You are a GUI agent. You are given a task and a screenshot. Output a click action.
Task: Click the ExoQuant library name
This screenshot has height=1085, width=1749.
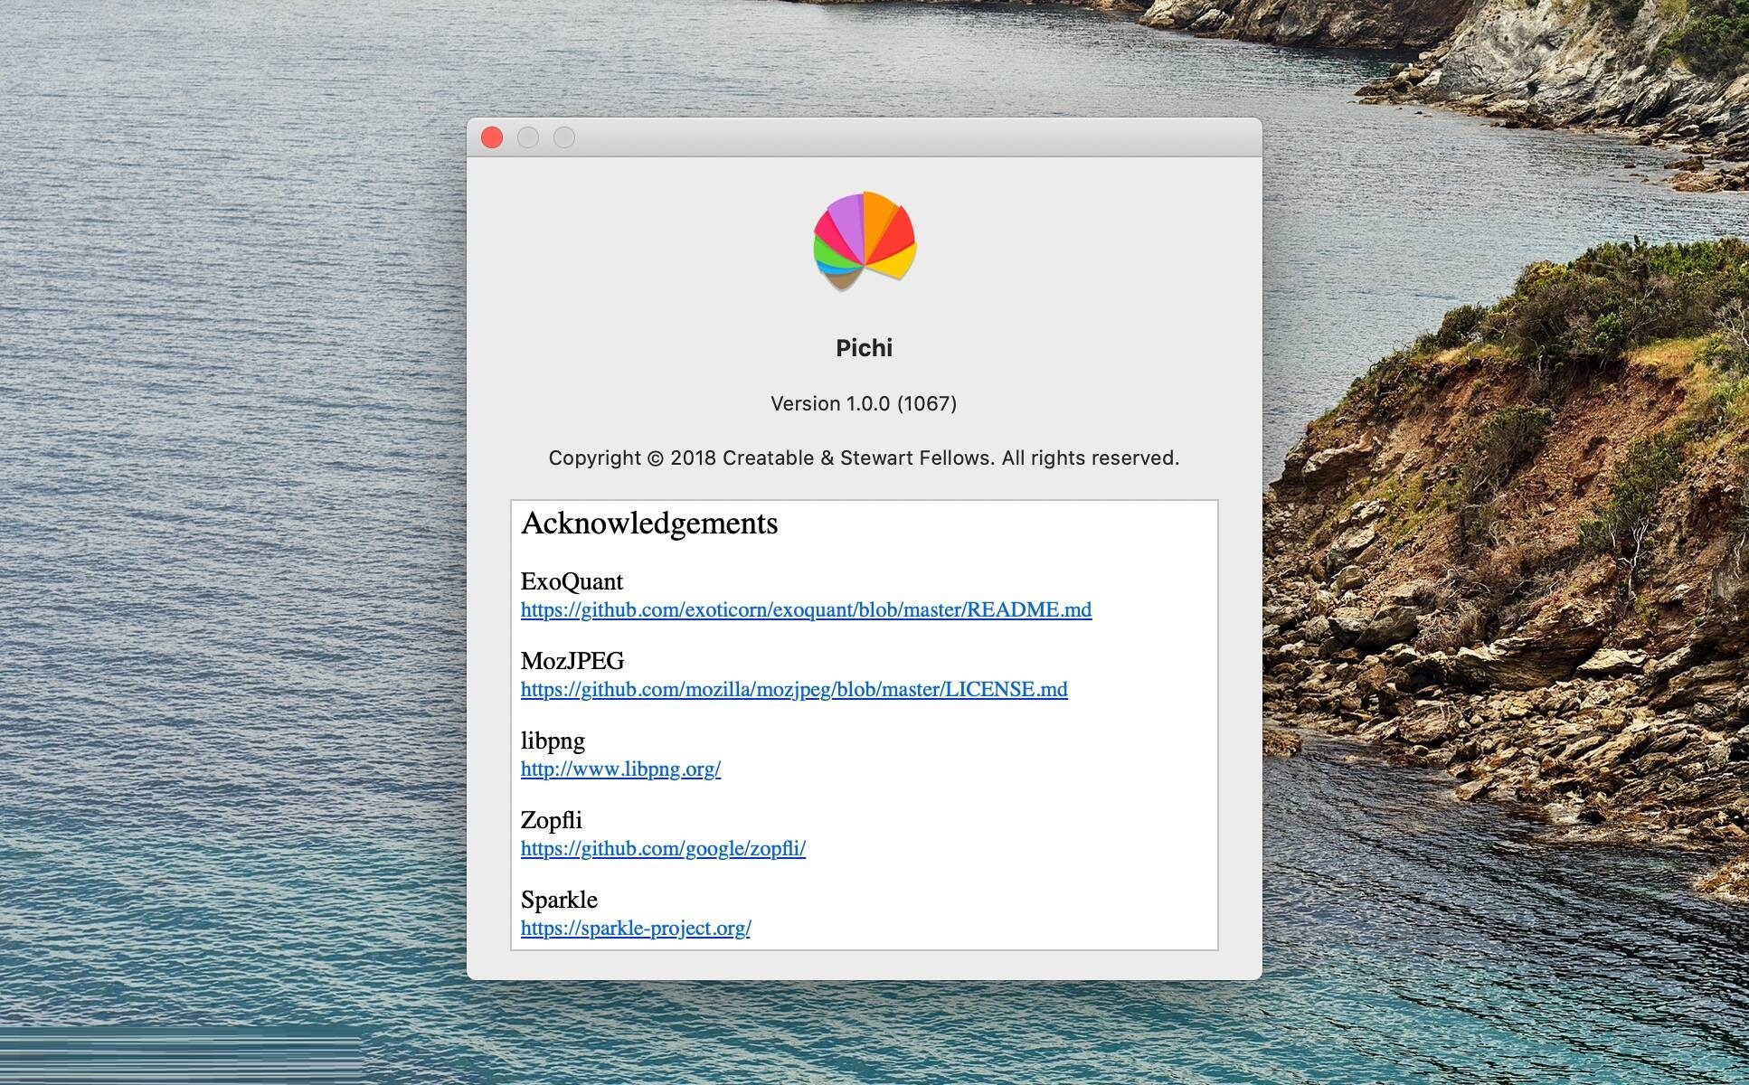pos(572,581)
